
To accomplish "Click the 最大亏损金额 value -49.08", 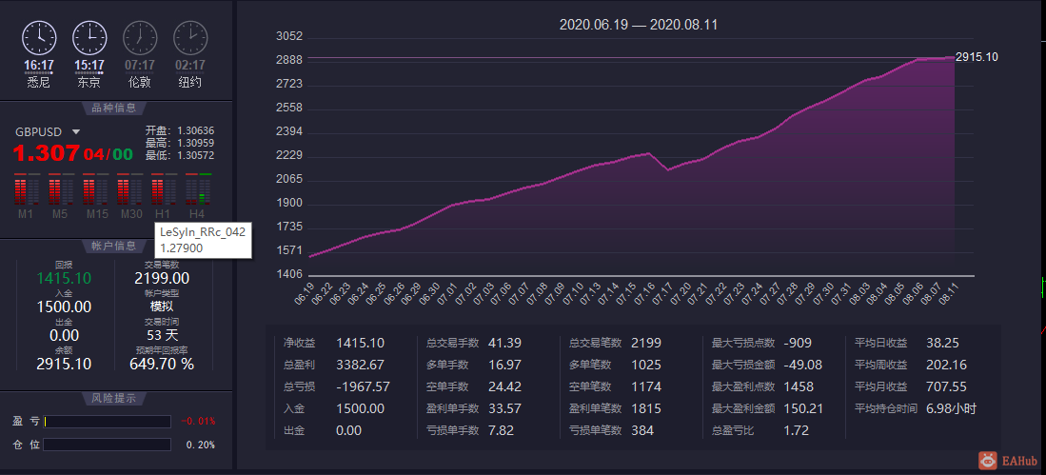I will click(x=803, y=365).
